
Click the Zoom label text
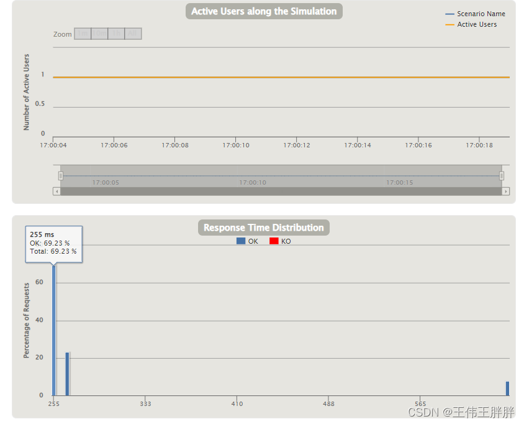point(63,34)
